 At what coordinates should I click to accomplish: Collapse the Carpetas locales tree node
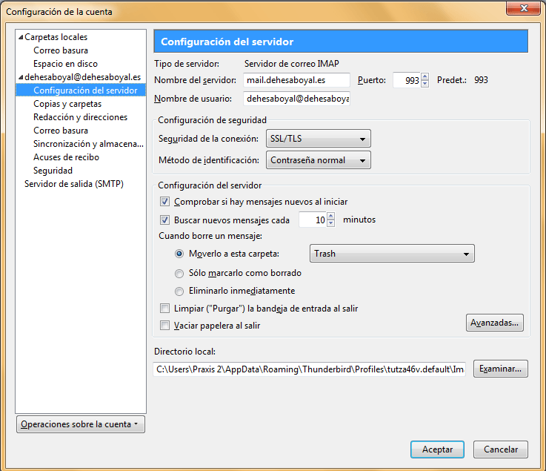(21, 37)
